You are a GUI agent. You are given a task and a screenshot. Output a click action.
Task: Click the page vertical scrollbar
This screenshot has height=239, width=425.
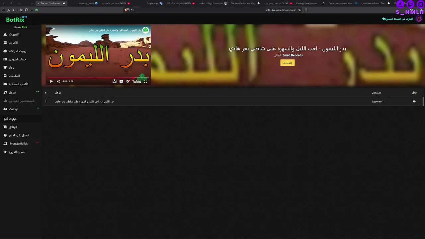tap(423, 102)
